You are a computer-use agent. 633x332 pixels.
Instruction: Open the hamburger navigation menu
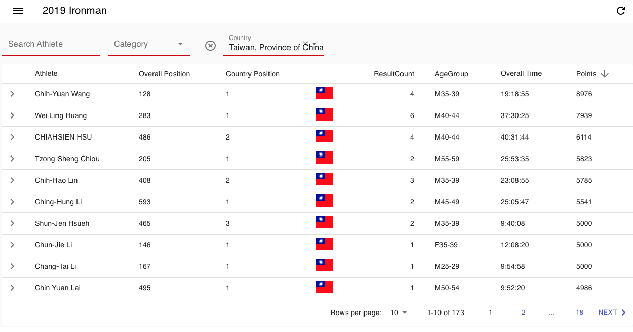coord(18,11)
